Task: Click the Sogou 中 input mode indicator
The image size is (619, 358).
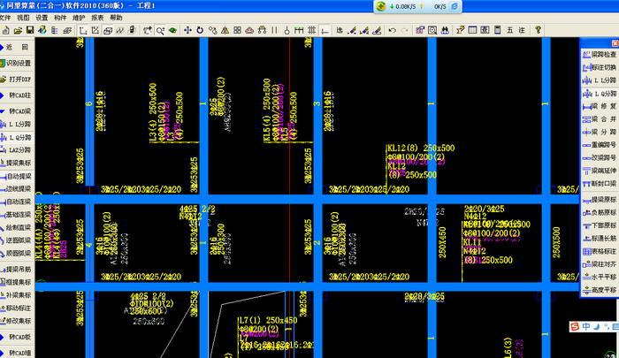Action: pyautogui.click(x=586, y=326)
